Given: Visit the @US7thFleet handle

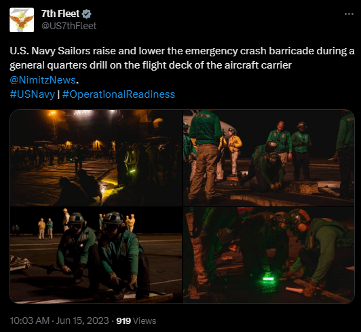Looking at the screenshot, I should 69,26.
